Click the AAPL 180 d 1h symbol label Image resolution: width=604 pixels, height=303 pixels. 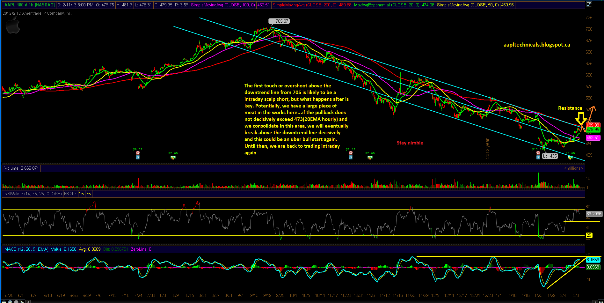(x=29, y=5)
